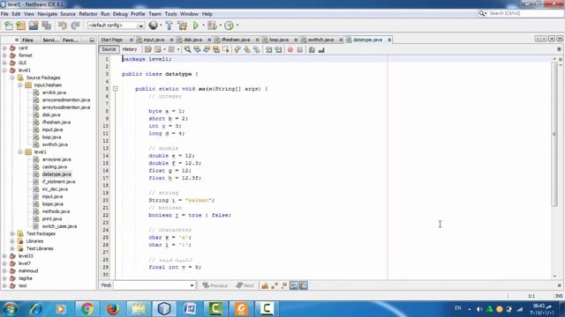
Task: Click the Undo arrow icon
Action: click(x=63, y=26)
